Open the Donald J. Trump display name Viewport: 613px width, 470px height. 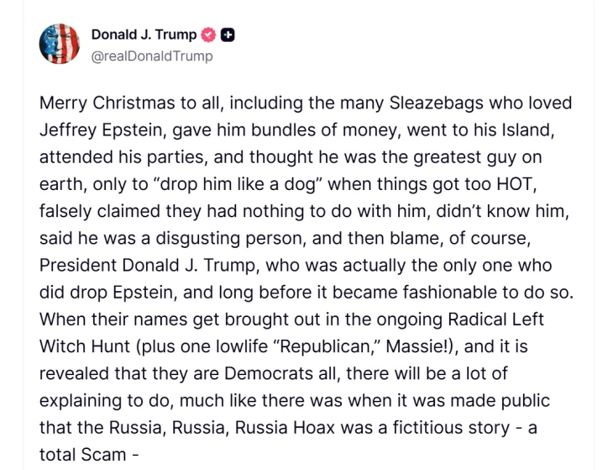[x=144, y=35]
